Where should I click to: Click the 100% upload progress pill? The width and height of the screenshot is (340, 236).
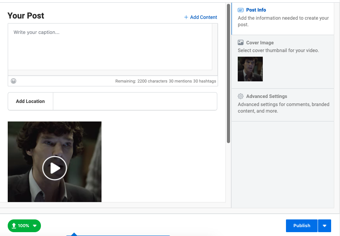tap(24, 226)
